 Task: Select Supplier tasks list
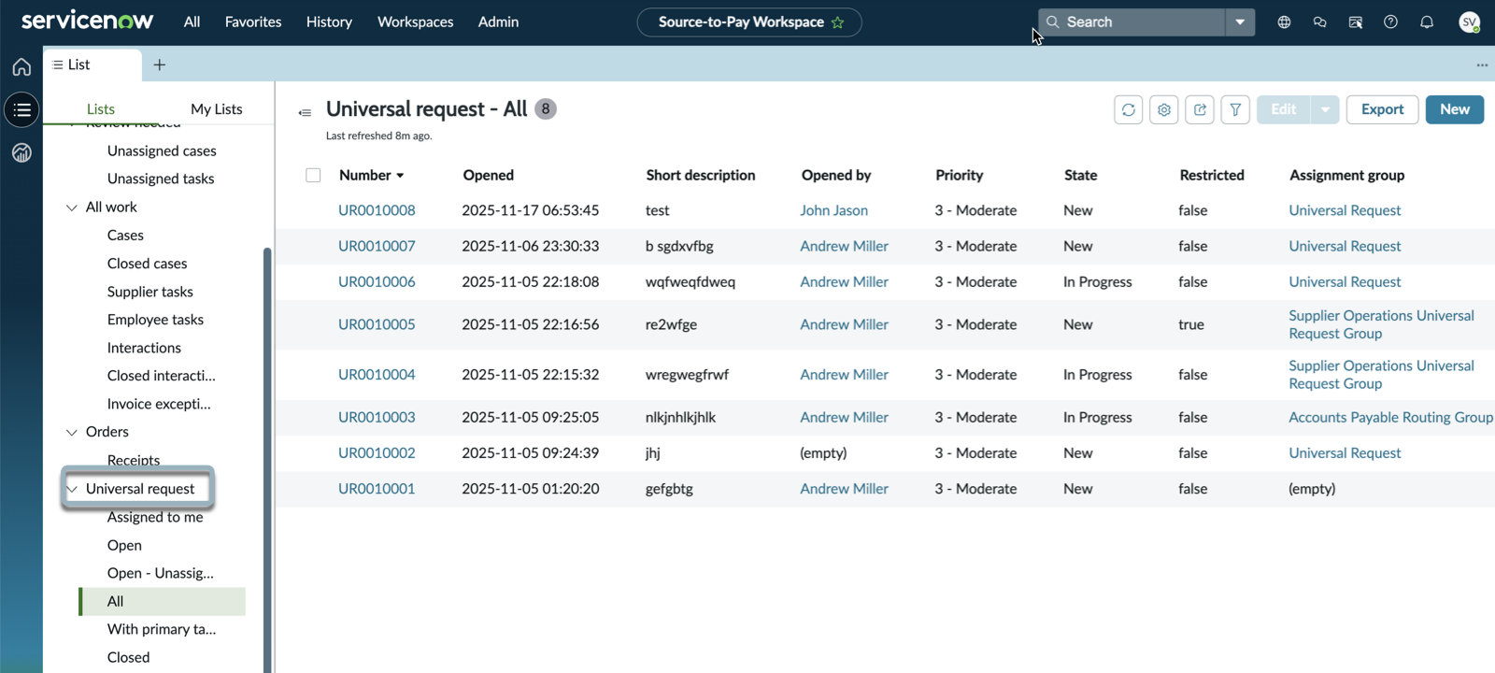coord(149,292)
